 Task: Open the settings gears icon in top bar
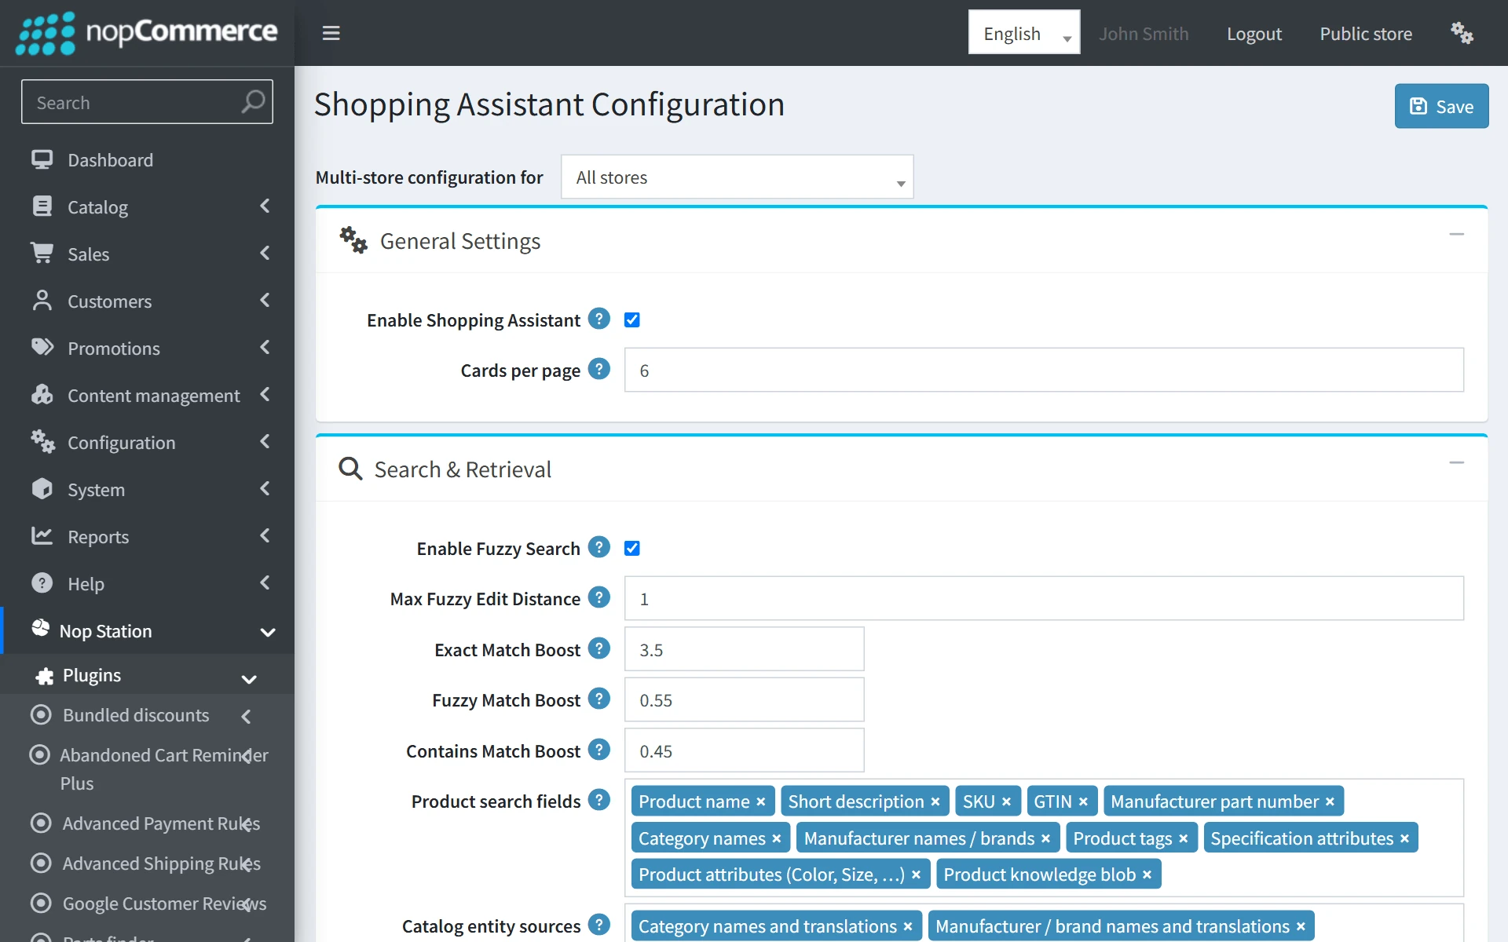coord(1462,33)
